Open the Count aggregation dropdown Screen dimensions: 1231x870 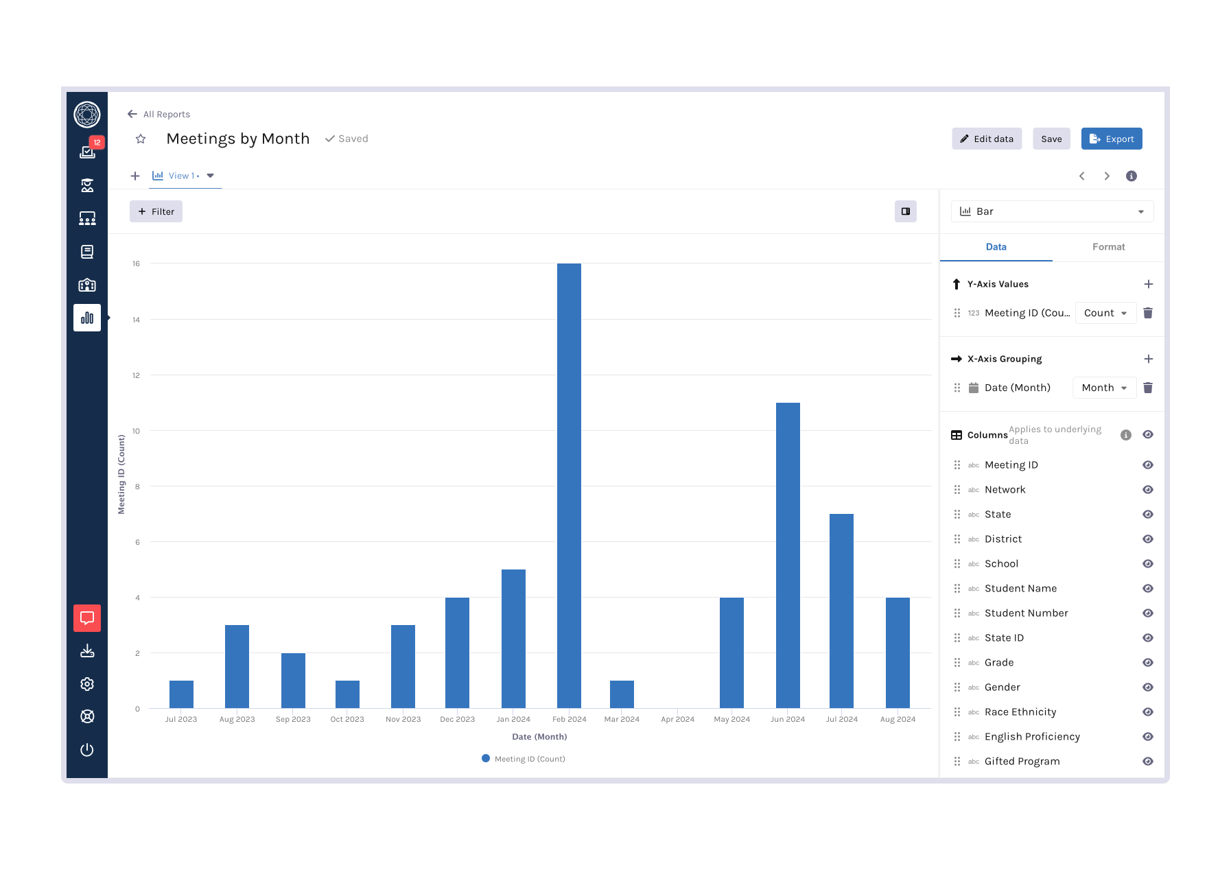pos(1105,313)
